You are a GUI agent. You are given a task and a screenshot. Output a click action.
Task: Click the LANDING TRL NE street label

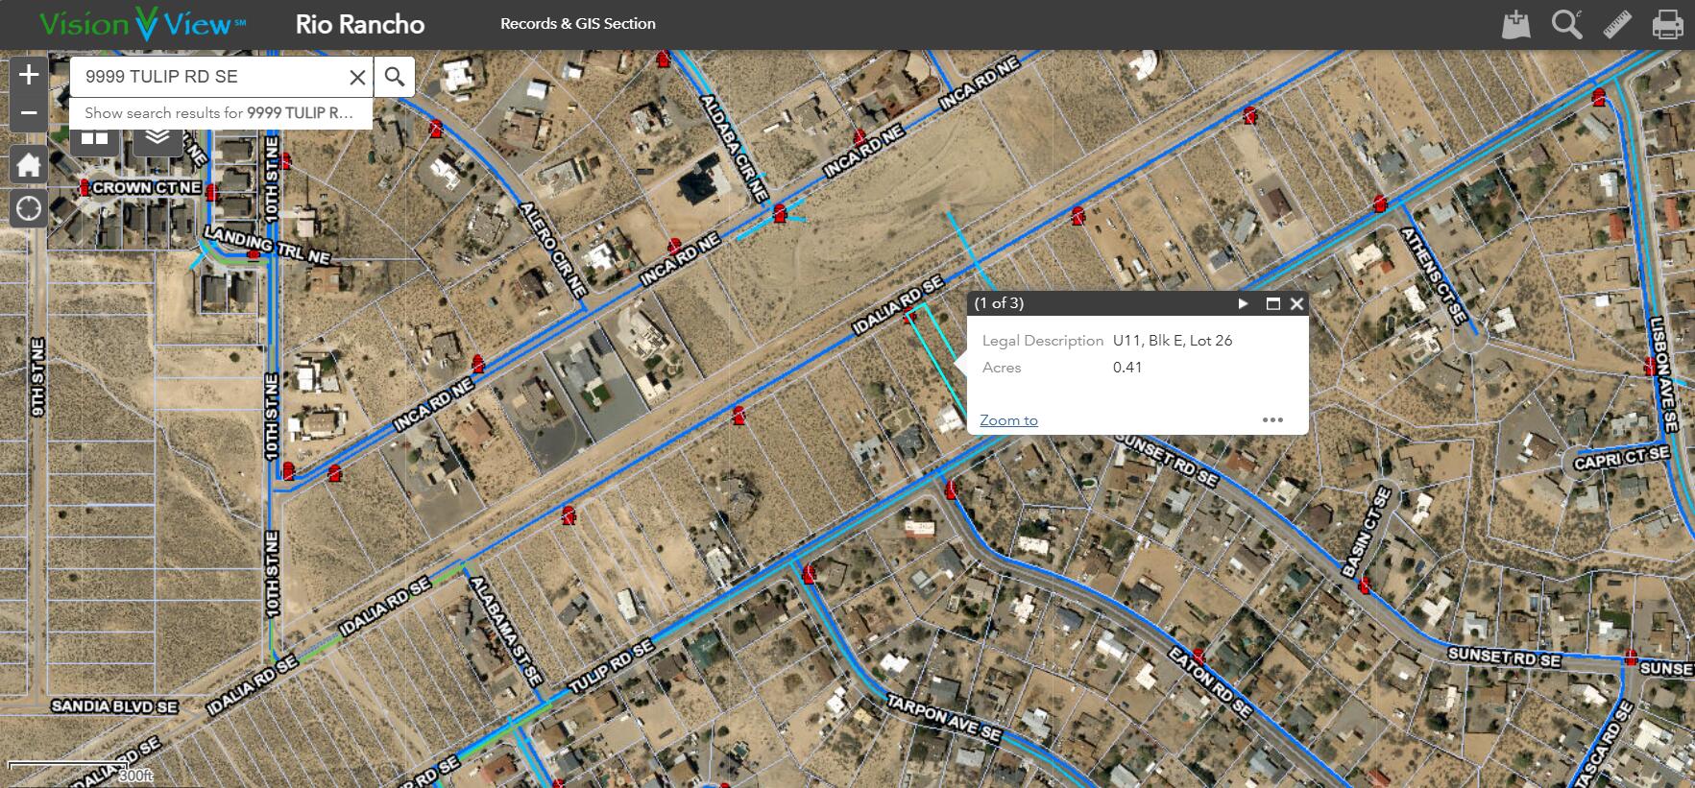(268, 245)
